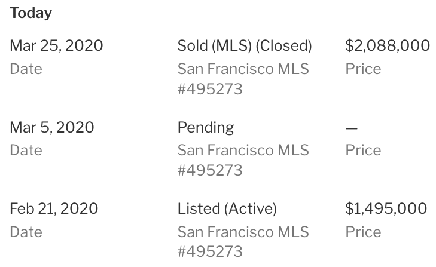
Task: Click MLS #495273 source under Pending
Action: pyautogui.click(x=243, y=160)
